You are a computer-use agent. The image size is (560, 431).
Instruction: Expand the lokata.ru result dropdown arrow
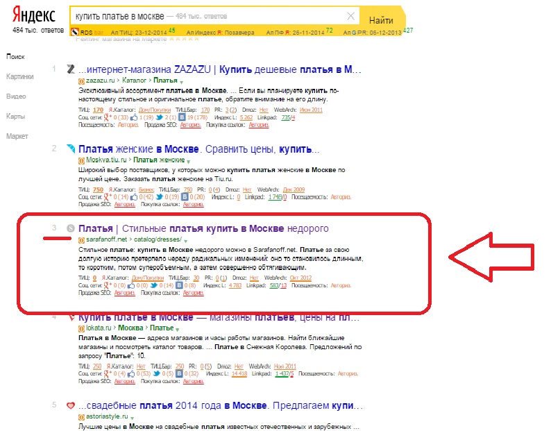[x=178, y=329]
